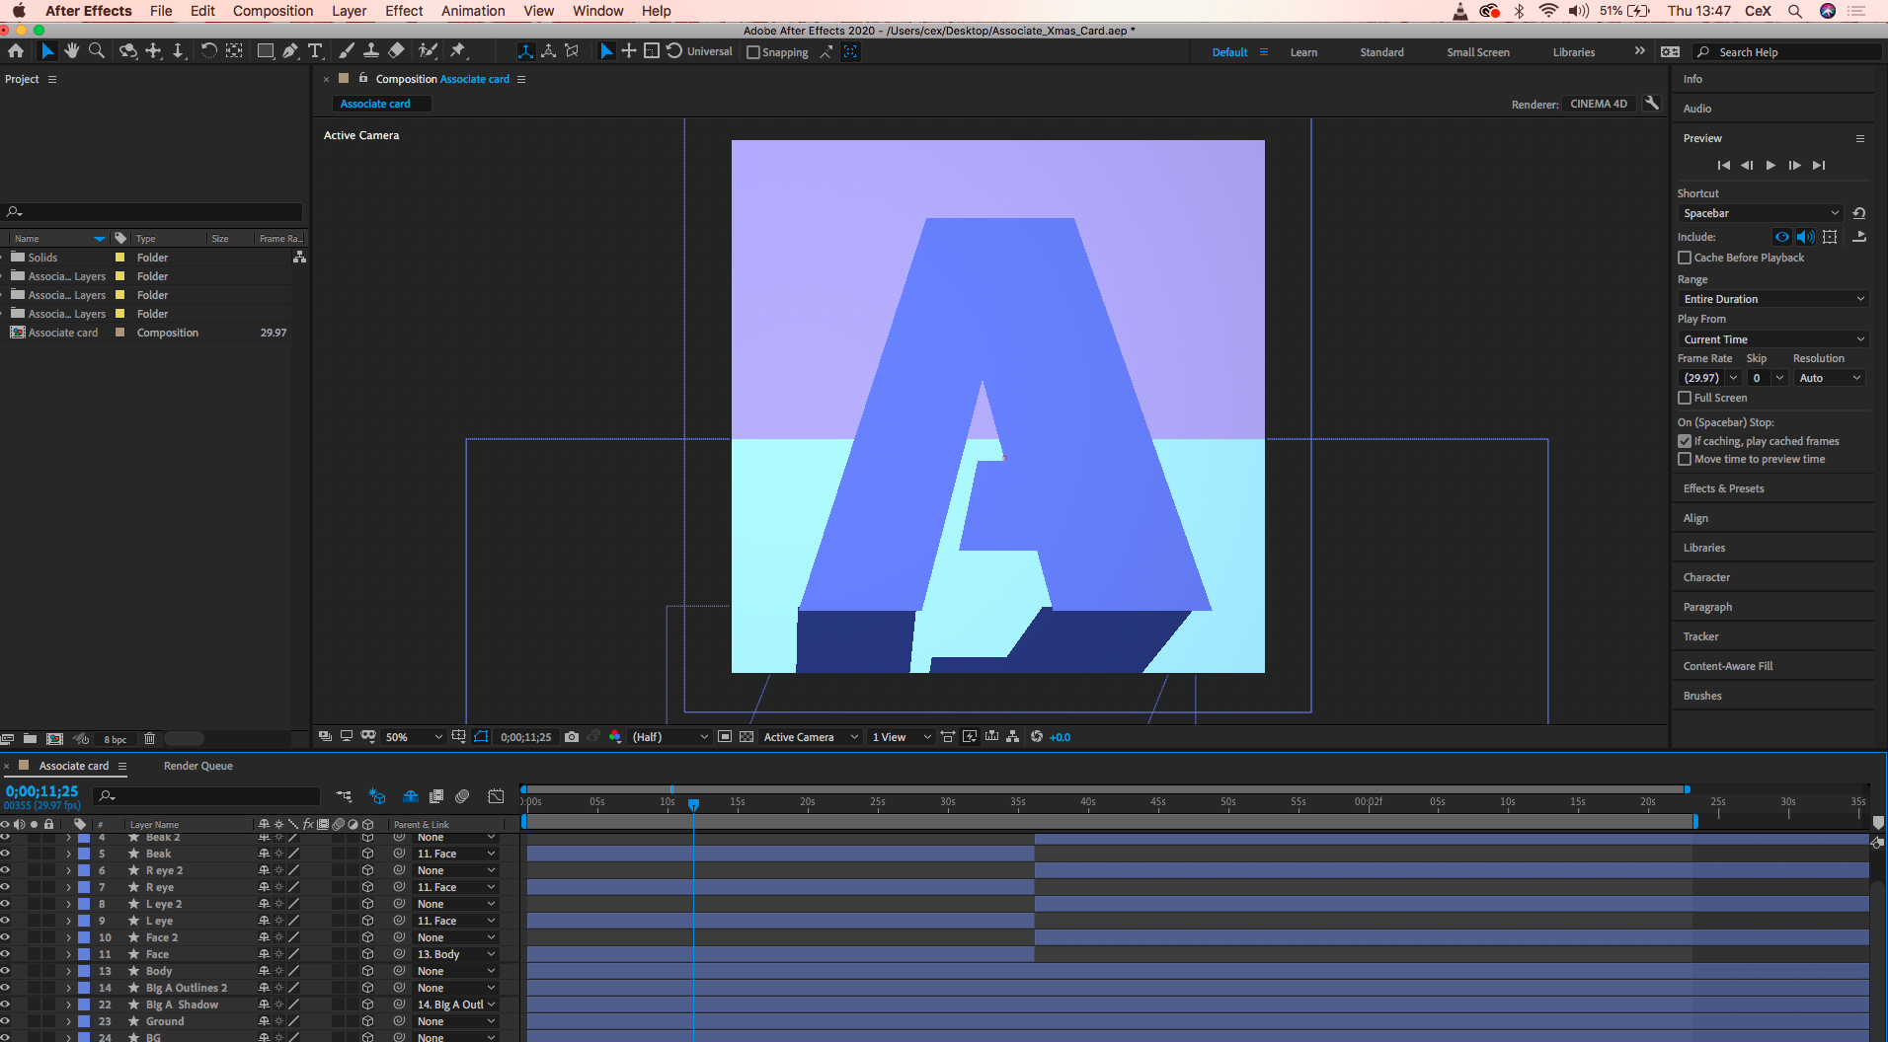Uncheck Move time to preview time
The image size is (1888, 1042).
tap(1686, 459)
